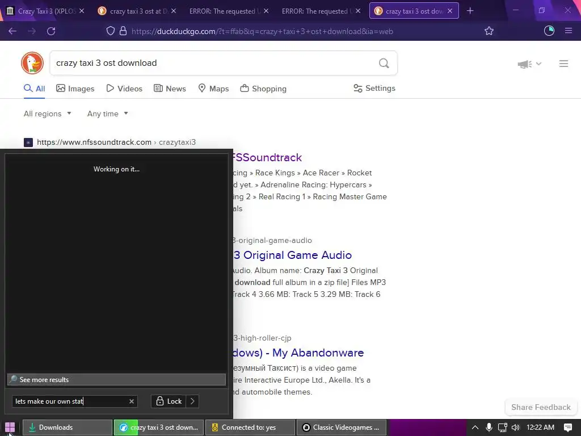Viewport: 581px width, 436px height.
Task: Open the NFSSoundtrack result link
Action: click(268, 158)
